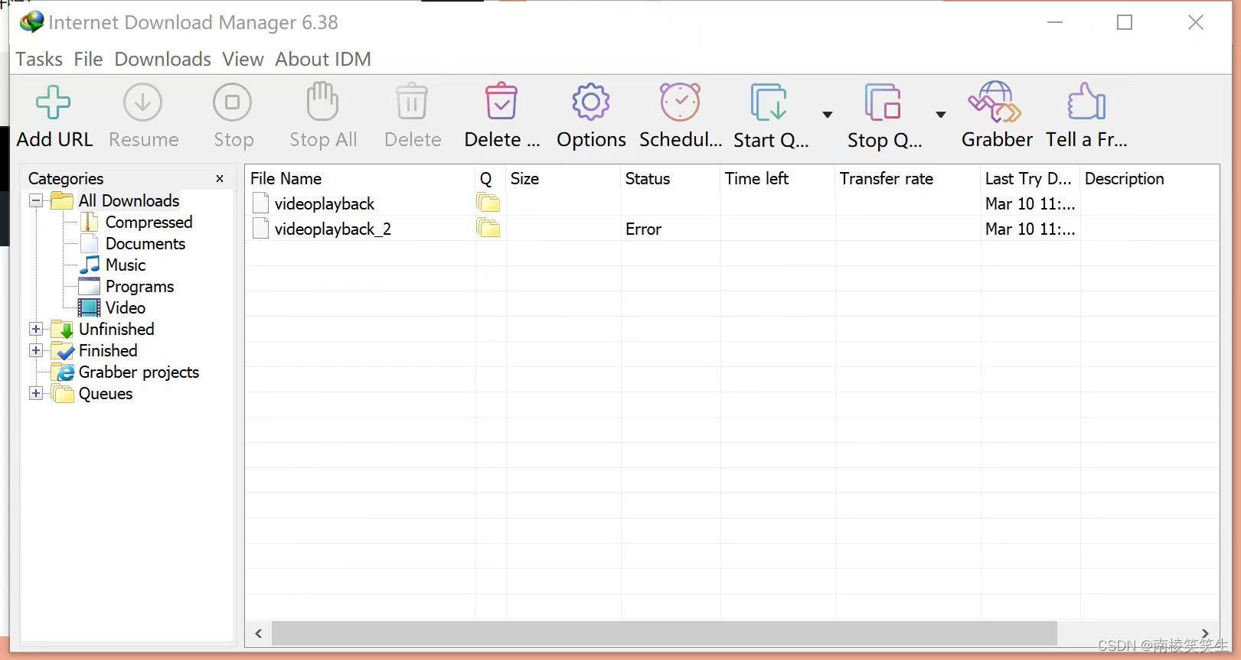Collapse the All Downloads tree node

tap(36, 200)
